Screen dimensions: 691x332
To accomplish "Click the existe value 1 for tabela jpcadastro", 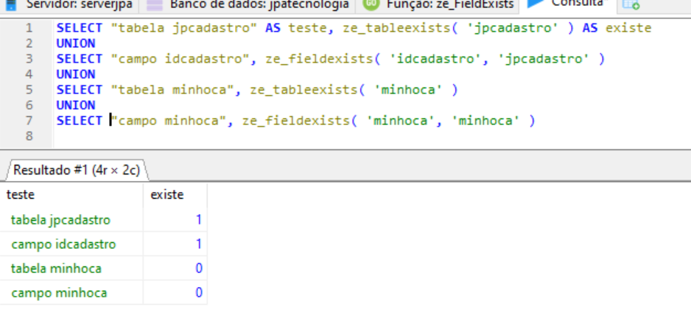I will point(175,219).
